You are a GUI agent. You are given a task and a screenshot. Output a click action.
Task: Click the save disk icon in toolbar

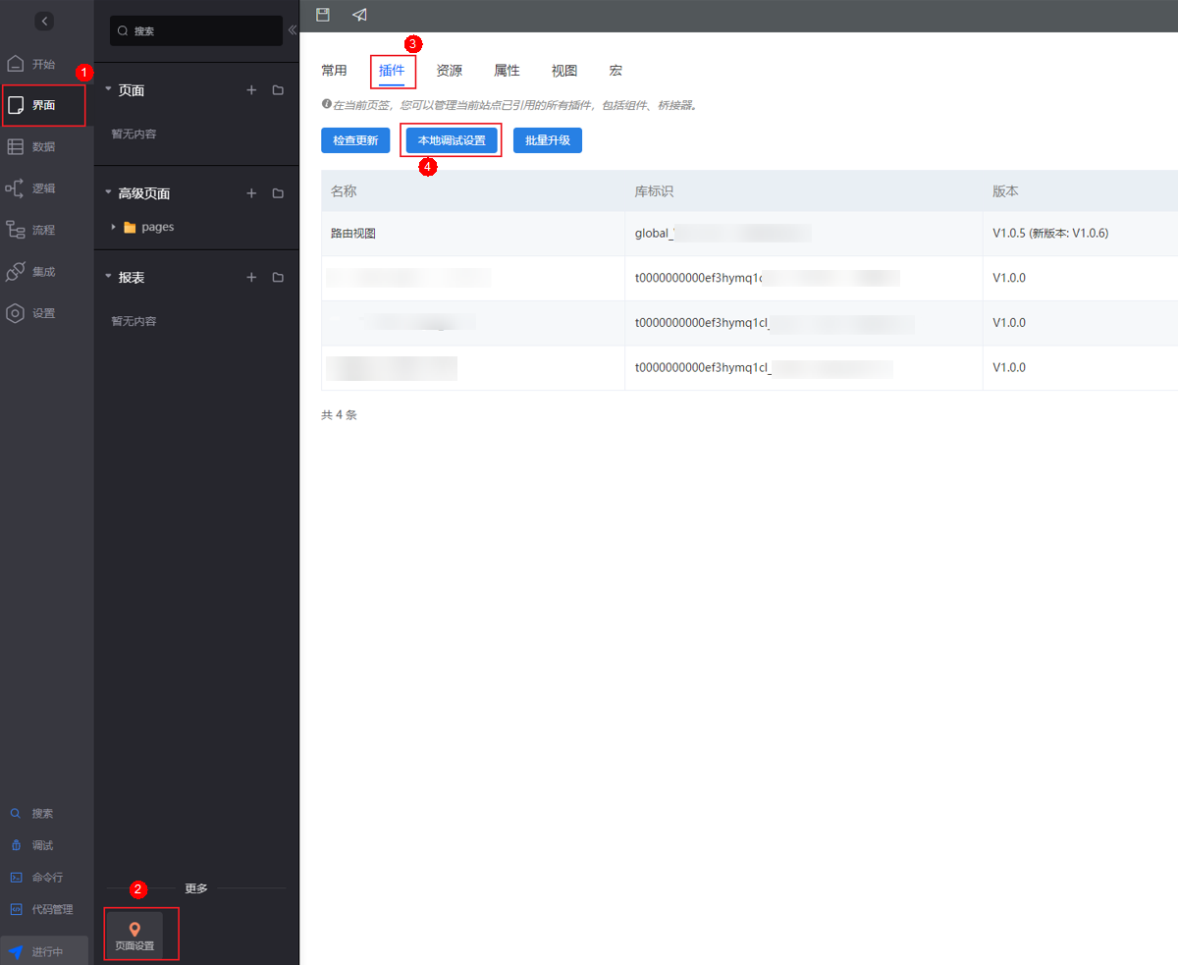point(323,15)
